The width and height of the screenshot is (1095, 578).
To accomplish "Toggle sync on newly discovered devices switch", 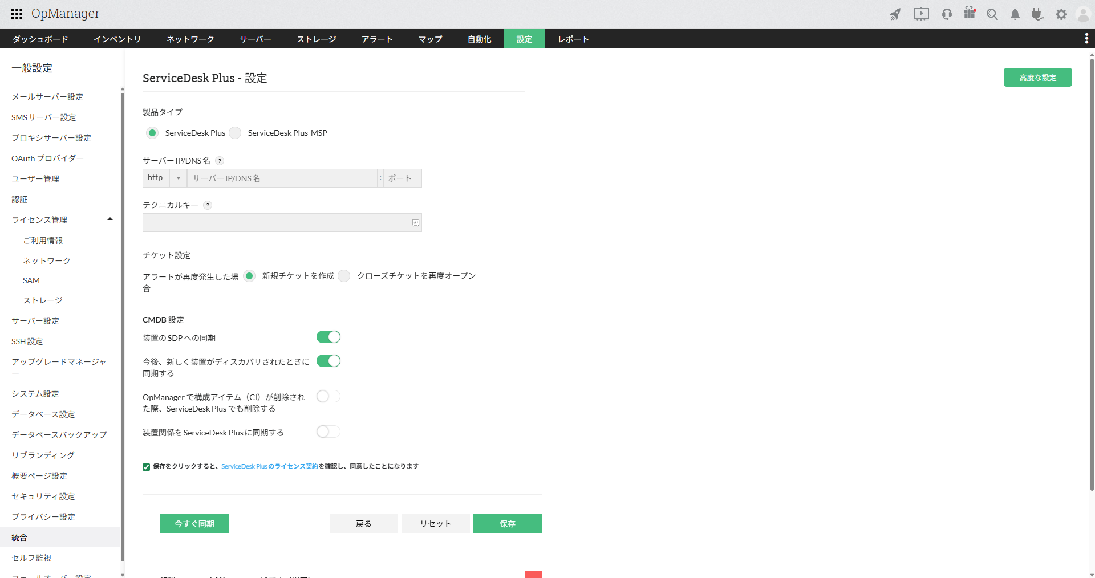I will click(328, 361).
